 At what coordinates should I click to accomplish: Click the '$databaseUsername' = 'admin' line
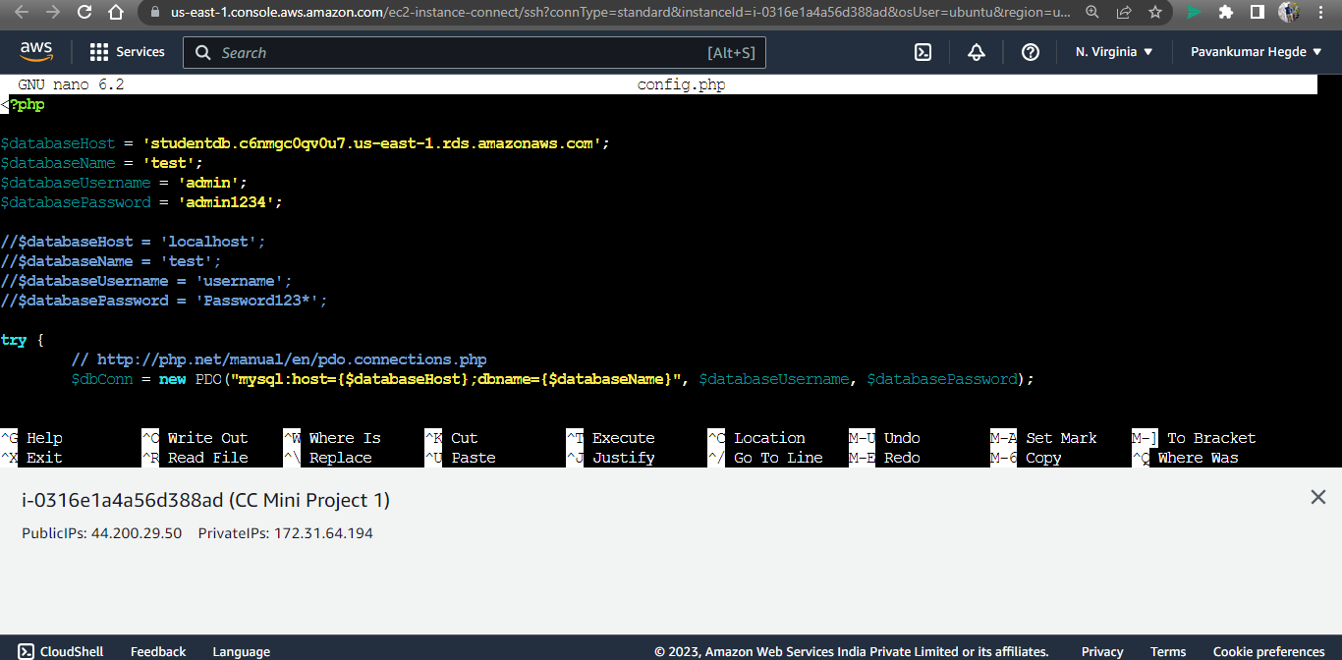124,183
